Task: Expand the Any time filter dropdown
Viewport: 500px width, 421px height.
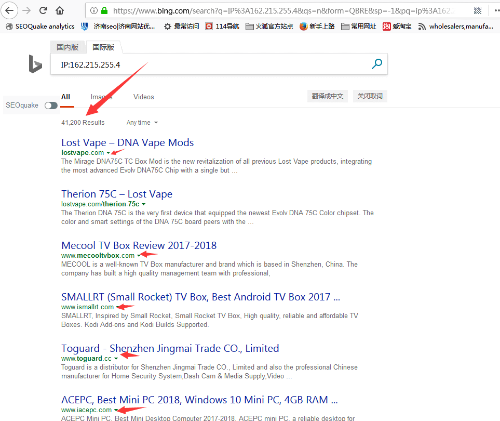Action: point(142,123)
